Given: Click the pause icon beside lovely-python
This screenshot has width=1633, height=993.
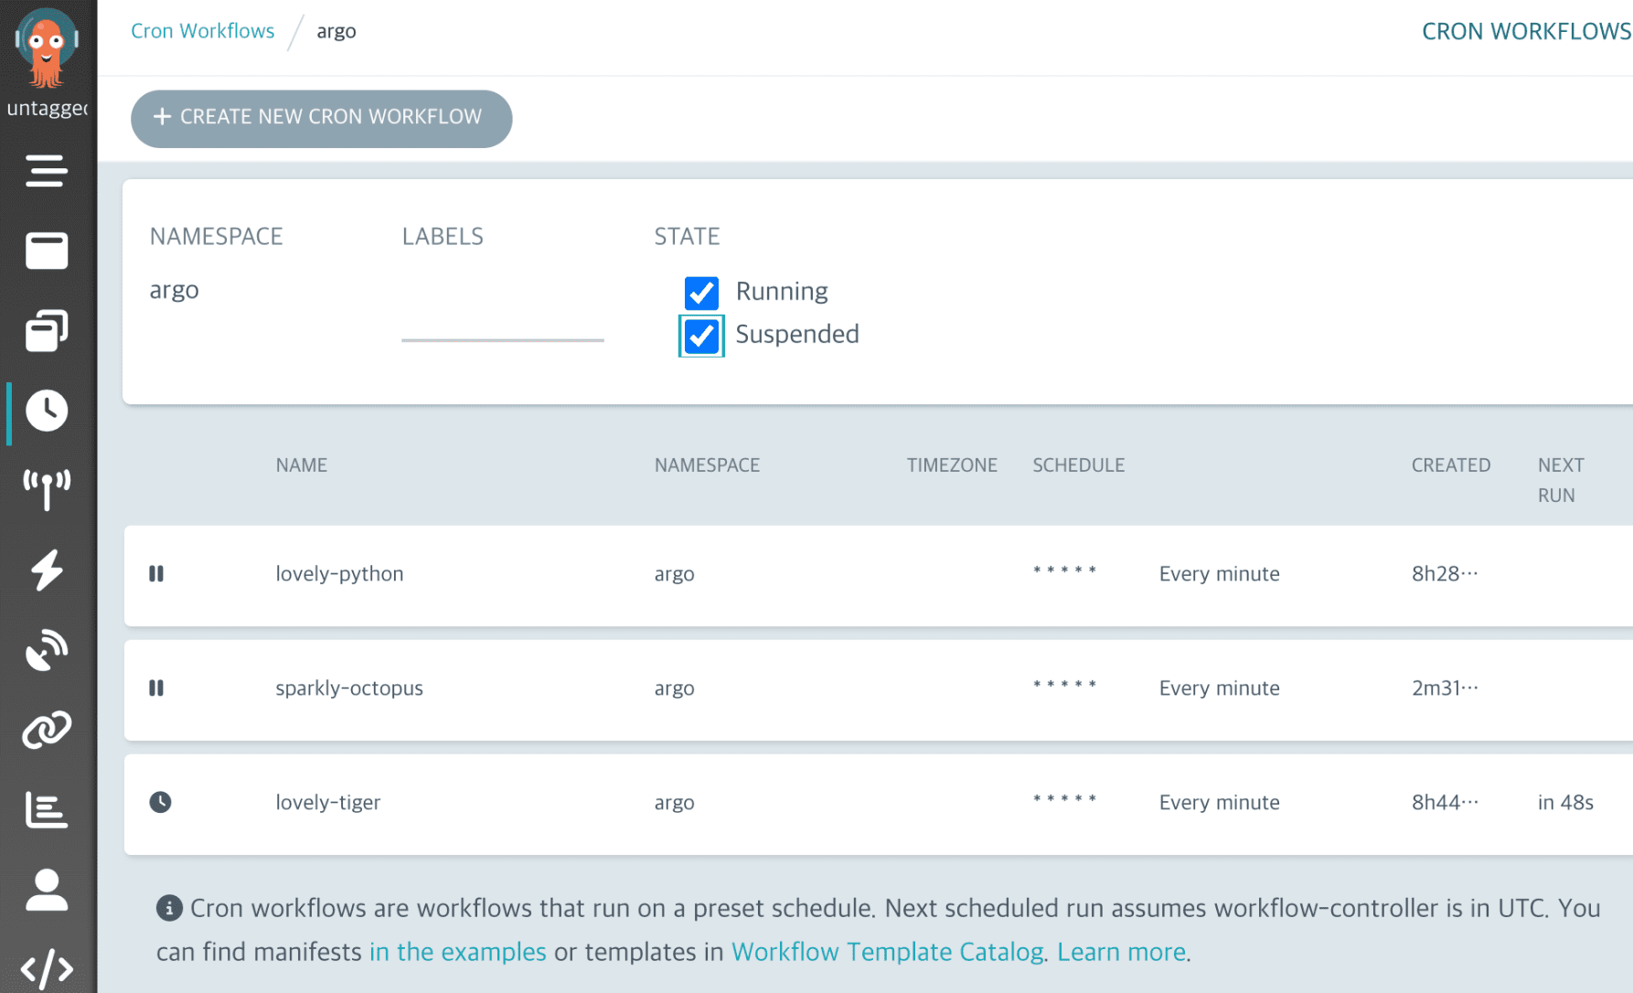Looking at the screenshot, I should click(156, 573).
